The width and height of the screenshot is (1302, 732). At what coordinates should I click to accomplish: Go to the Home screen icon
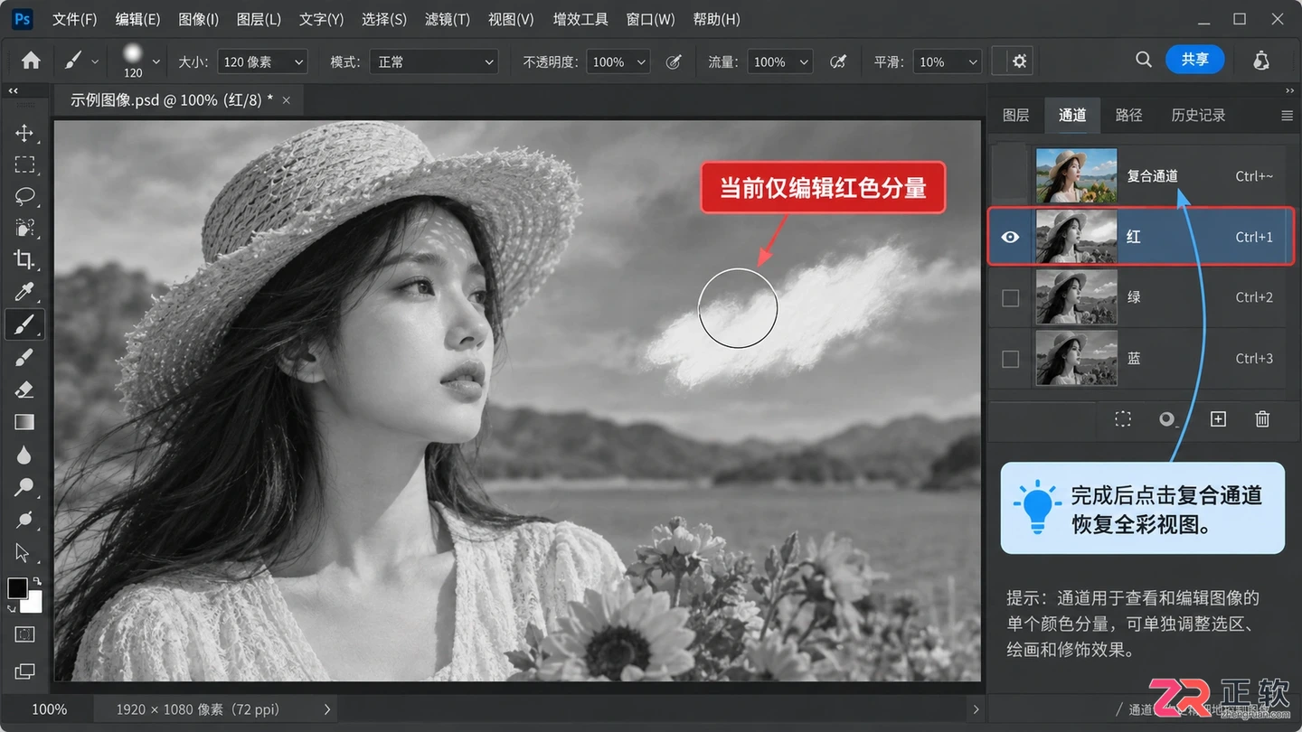coord(31,61)
